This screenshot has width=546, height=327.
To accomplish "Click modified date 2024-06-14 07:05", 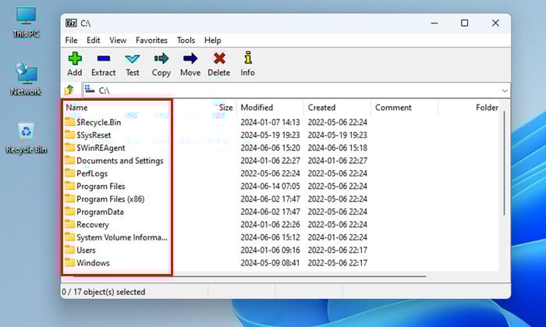I will coord(270,187).
